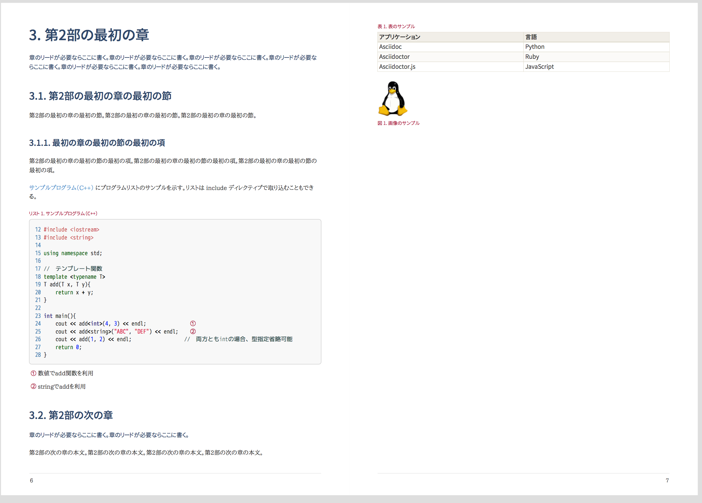Select the Asciidoctor.js table row
The image size is (702, 503).
pyautogui.click(x=397, y=66)
